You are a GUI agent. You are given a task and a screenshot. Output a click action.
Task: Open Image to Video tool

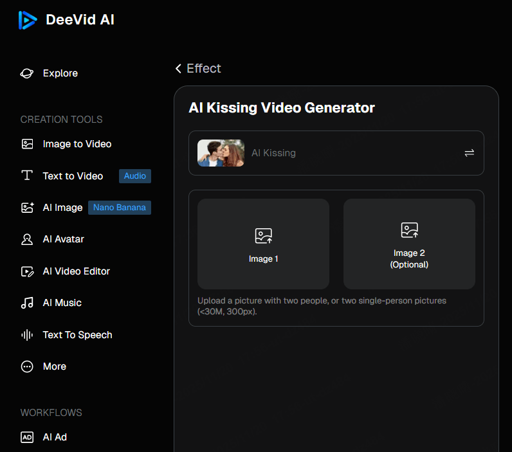[x=77, y=144]
